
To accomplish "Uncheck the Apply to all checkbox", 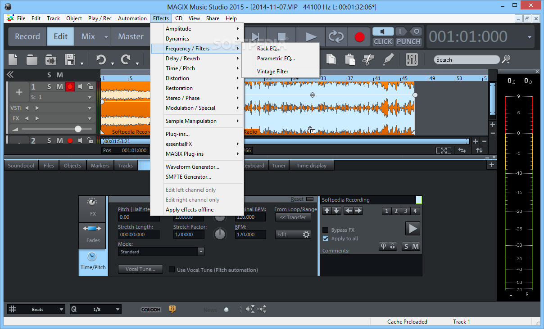I will (326, 239).
